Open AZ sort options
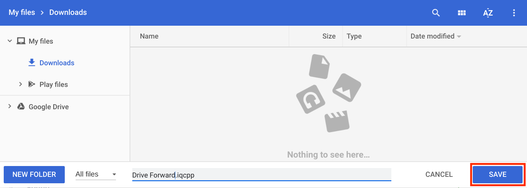Image resolution: width=527 pixels, height=188 pixels. tap(488, 13)
